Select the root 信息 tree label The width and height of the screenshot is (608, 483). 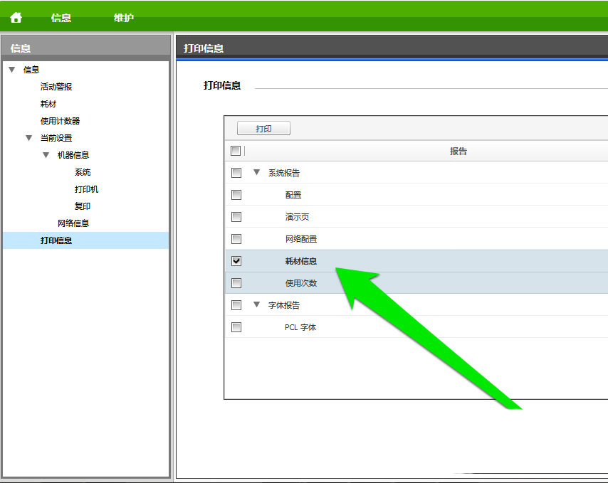pyautogui.click(x=31, y=70)
